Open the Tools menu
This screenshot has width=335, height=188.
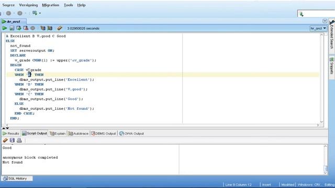(69, 5)
